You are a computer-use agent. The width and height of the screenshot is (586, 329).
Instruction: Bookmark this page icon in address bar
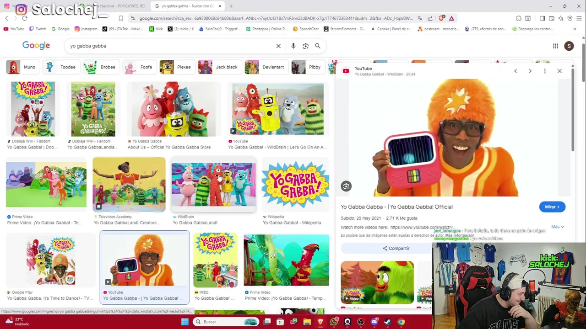click(121, 18)
